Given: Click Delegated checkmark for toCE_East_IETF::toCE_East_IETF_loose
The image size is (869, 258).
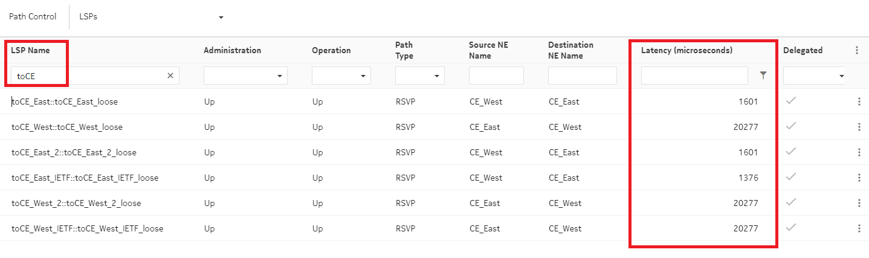Looking at the screenshot, I should click(790, 177).
